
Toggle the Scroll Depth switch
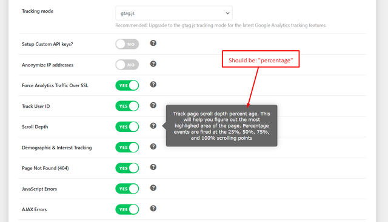point(127,126)
